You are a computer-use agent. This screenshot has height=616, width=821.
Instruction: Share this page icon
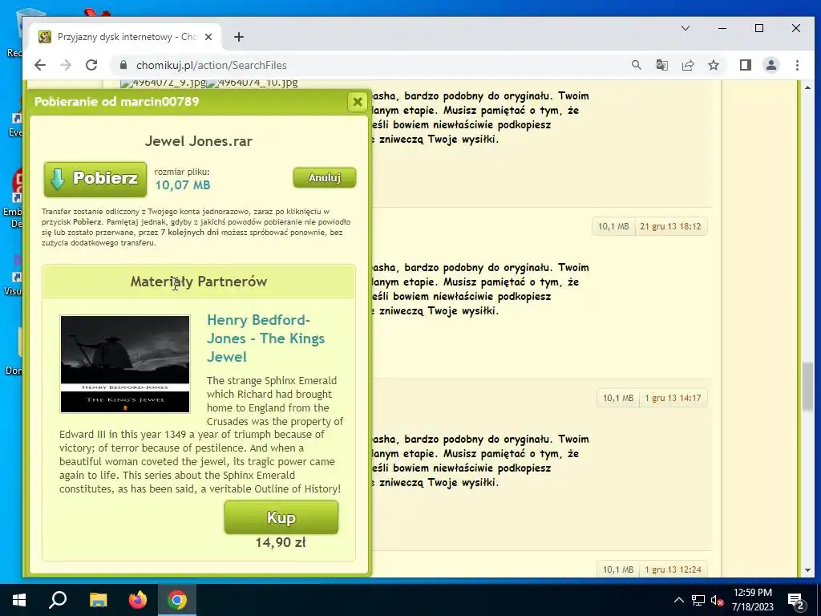pyautogui.click(x=687, y=65)
